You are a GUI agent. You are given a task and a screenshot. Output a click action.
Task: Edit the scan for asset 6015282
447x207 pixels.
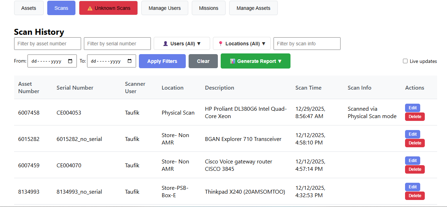[412, 134]
